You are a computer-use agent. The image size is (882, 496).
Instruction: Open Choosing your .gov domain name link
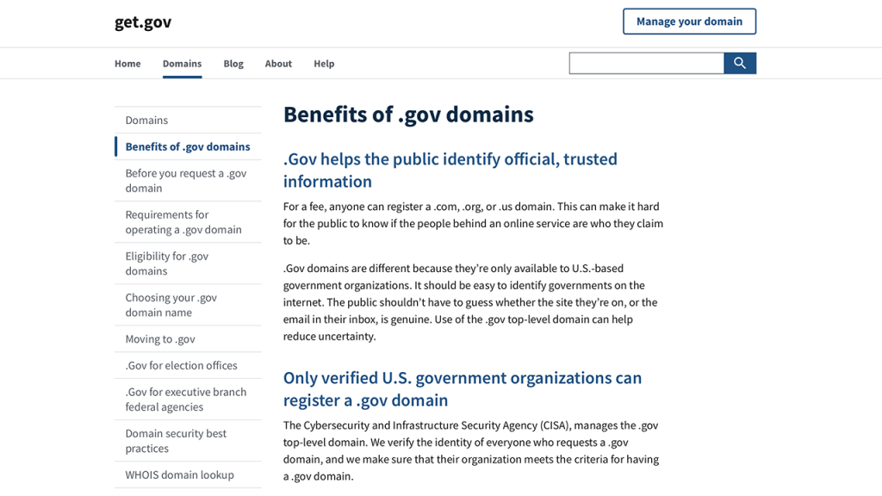click(x=188, y=305)
